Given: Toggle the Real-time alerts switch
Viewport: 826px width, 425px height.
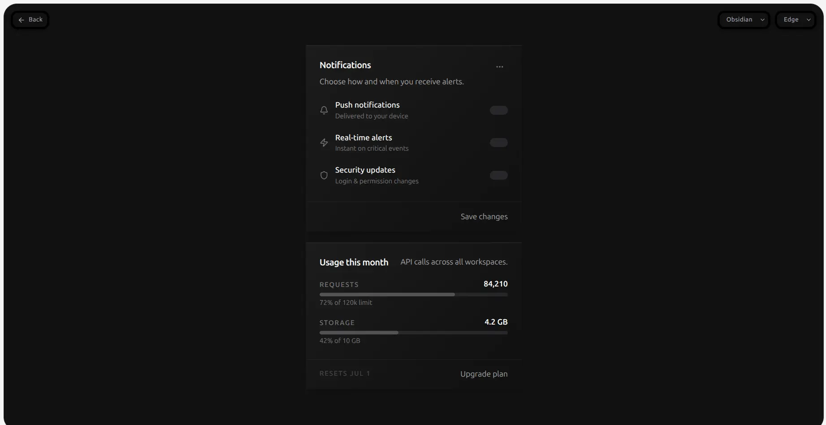Looking at the screenshot, I should click(x=498, y=143).
